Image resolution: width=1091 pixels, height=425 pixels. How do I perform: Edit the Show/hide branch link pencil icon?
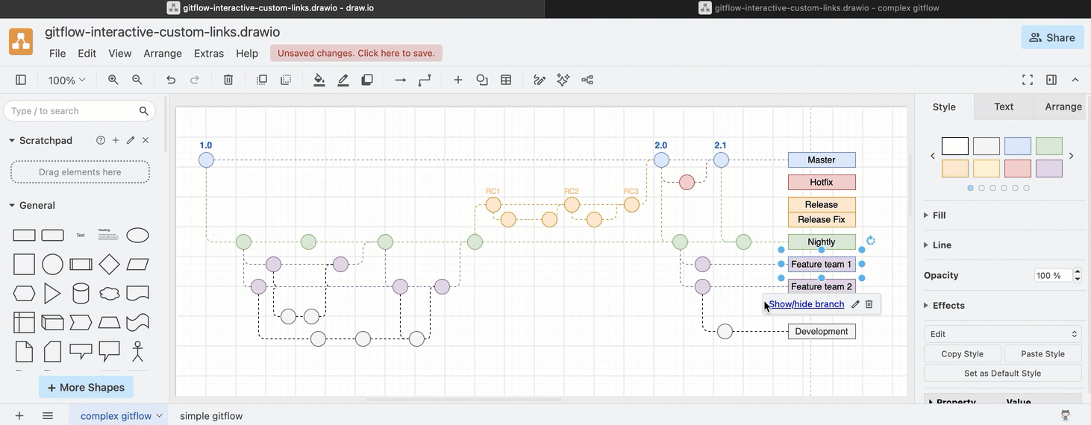pyautogui.click(x=856, y=304)
